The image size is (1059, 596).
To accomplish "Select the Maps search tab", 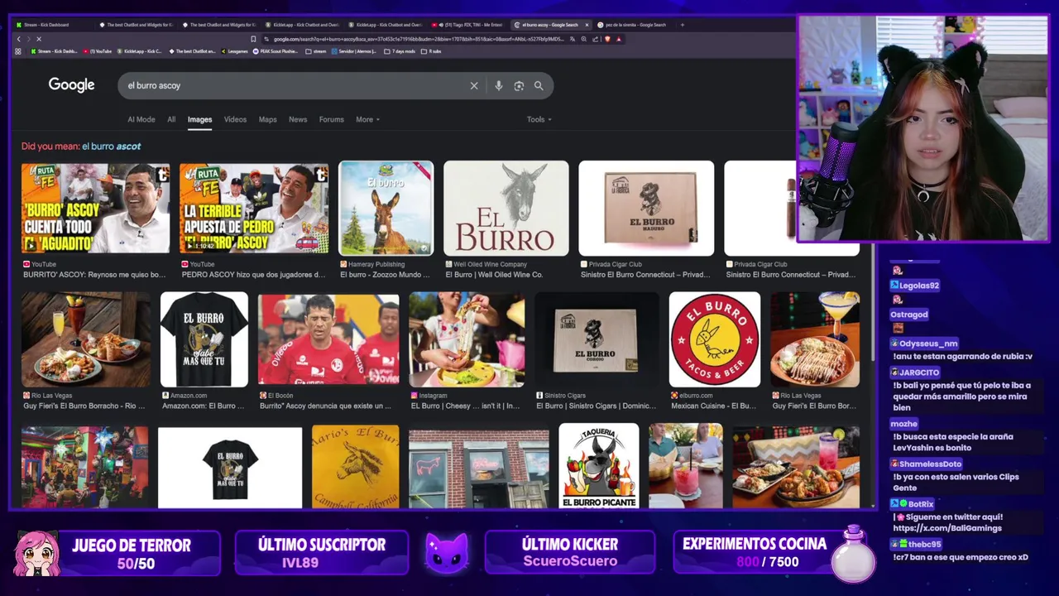I will 267,119.
